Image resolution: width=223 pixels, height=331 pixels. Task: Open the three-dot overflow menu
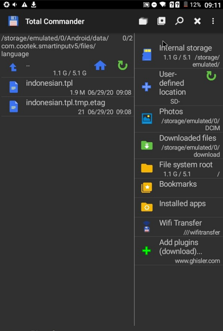tap(213, 21)
